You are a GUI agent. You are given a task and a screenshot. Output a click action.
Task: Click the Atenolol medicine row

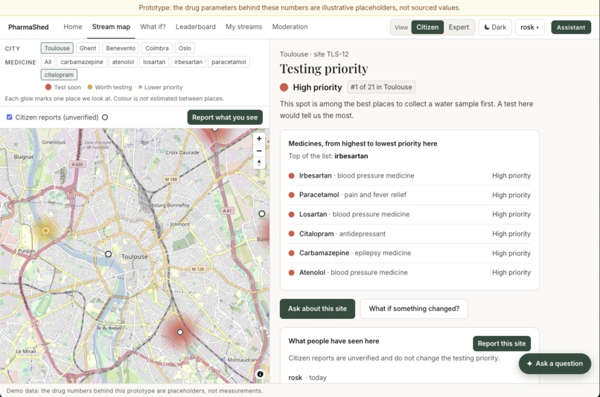409,272
